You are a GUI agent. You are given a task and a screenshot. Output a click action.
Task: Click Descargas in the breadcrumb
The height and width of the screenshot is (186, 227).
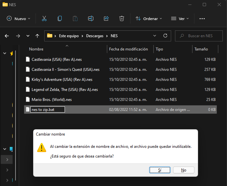(x=95, y=36)
